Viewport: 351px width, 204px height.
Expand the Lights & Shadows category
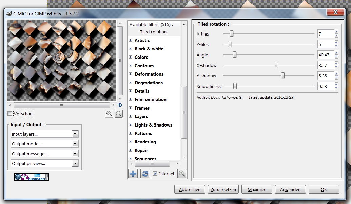(x=130, y=125)
